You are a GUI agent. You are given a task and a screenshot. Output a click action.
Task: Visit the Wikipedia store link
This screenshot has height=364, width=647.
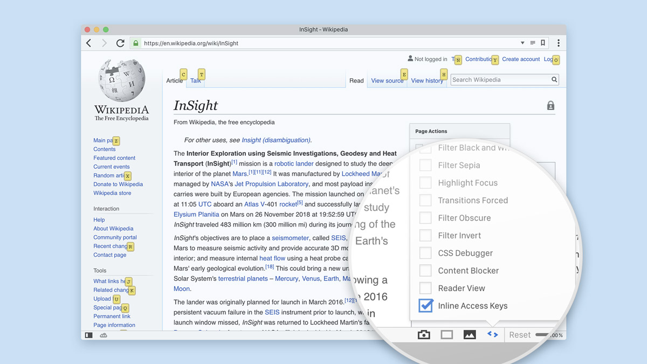(x=112, y=193)
